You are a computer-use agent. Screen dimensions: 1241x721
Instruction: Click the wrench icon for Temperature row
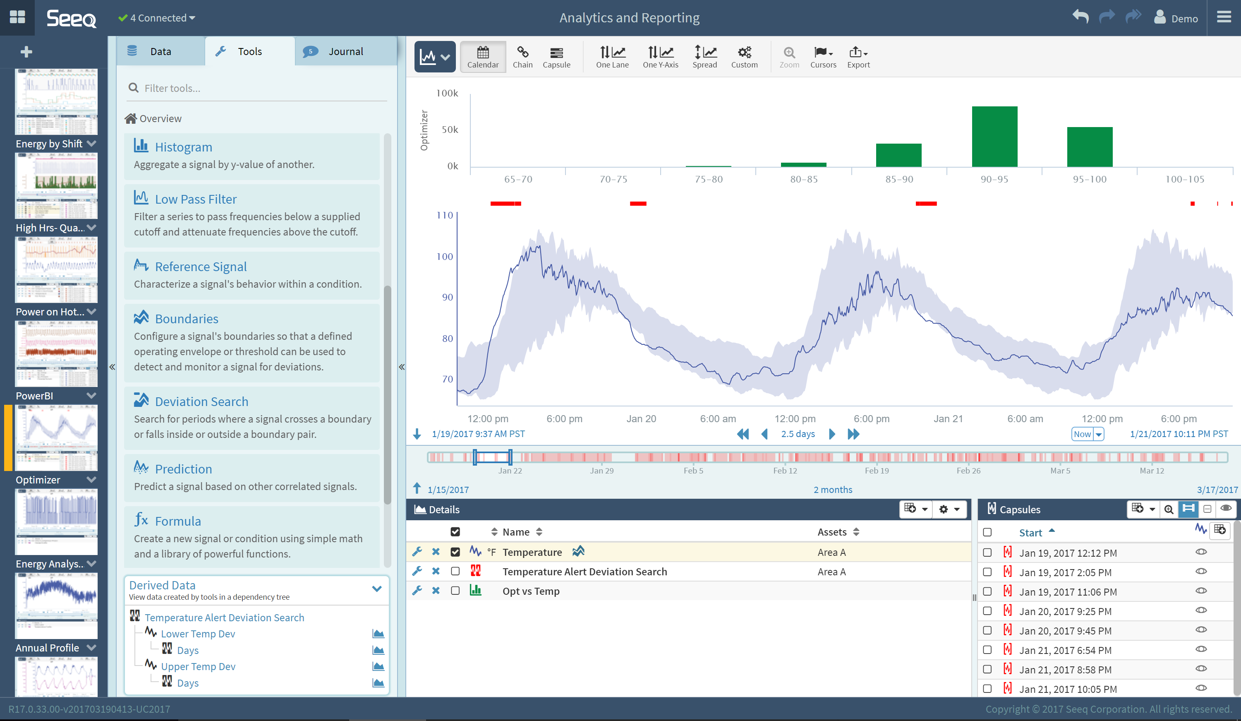tap(417, 551)
